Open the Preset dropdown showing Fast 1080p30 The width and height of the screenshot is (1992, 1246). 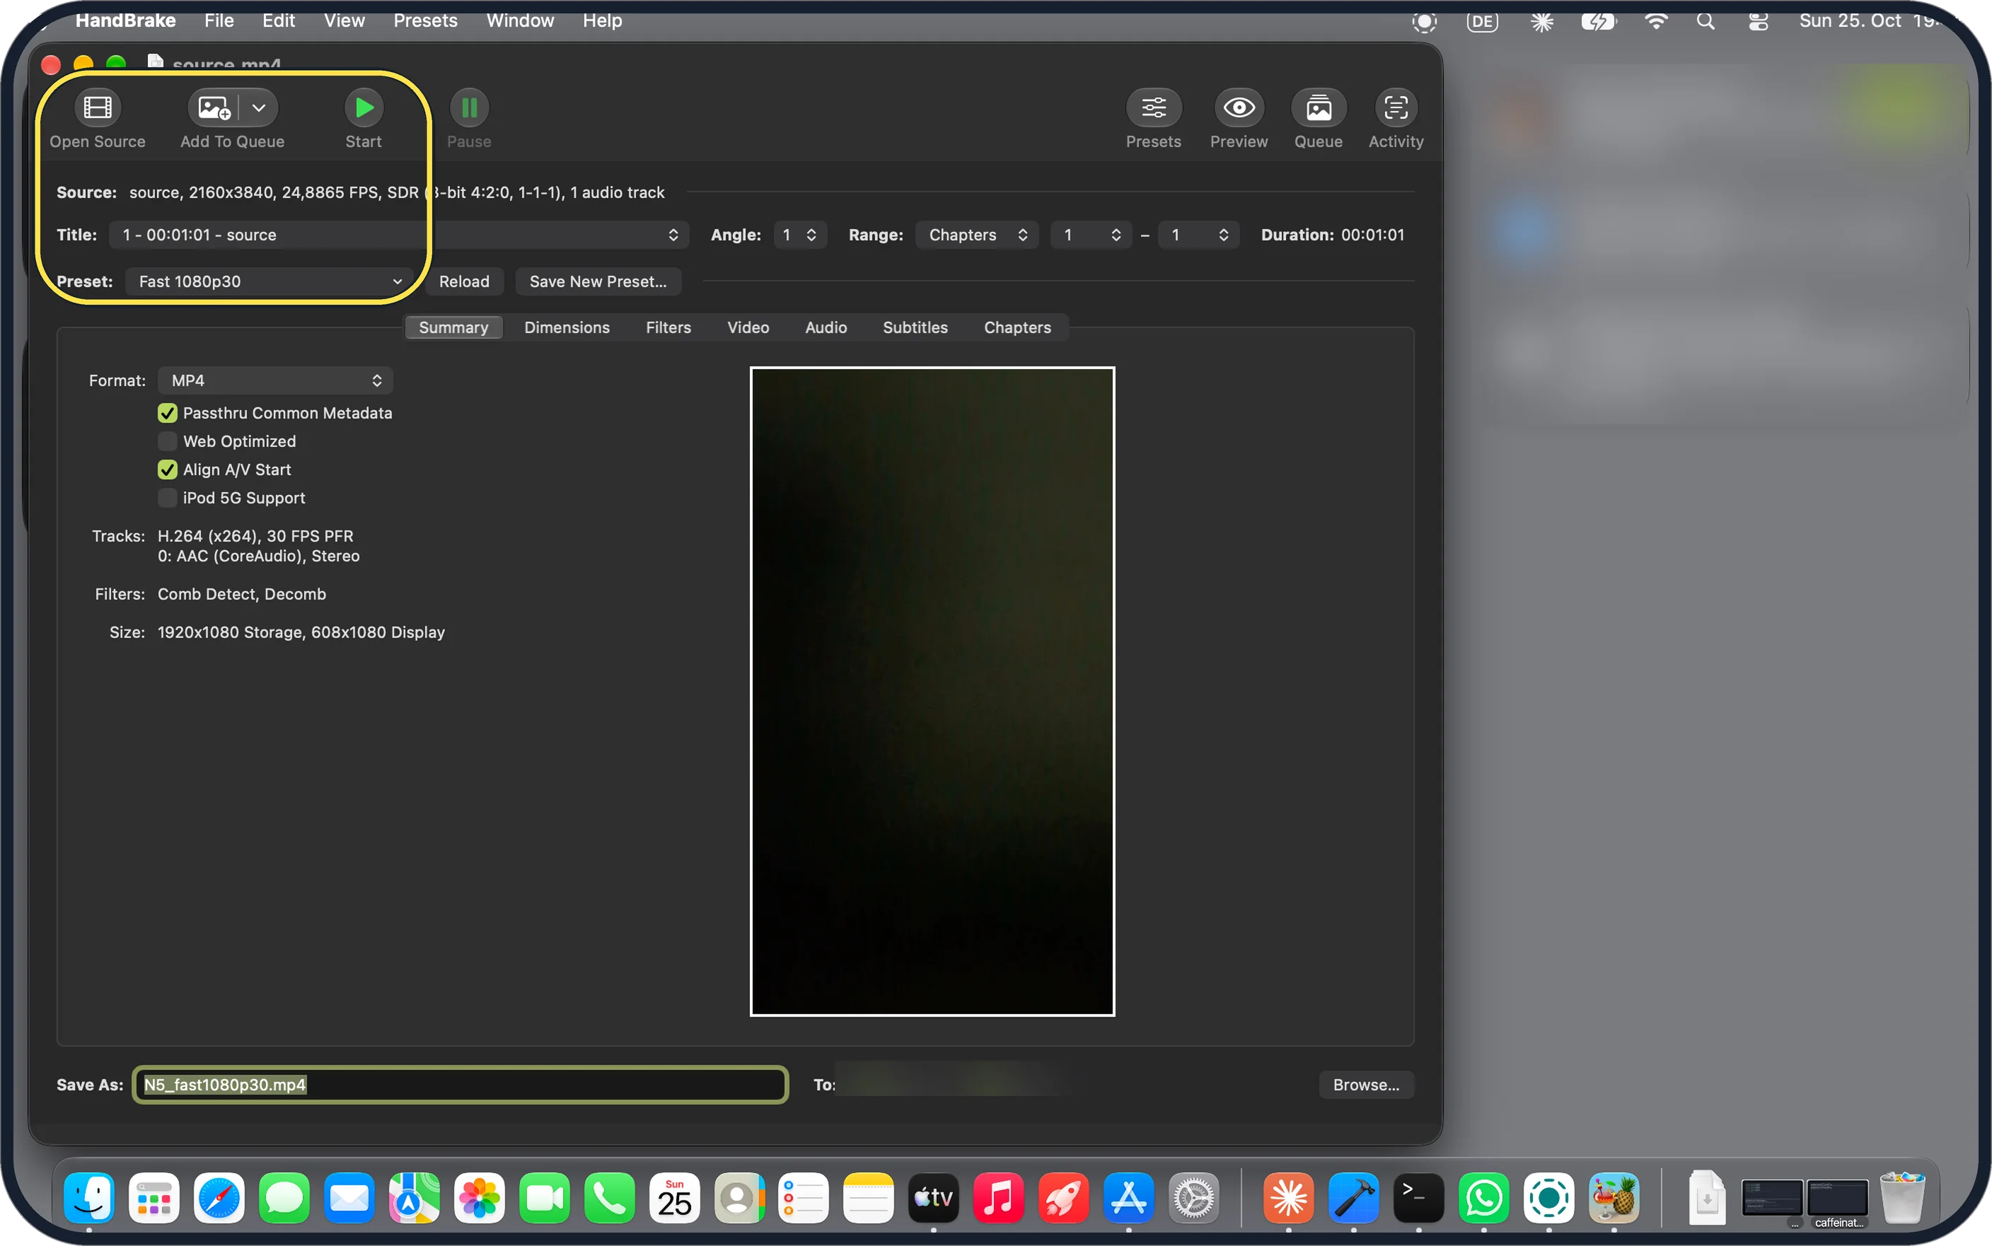(x=269, y=281)
